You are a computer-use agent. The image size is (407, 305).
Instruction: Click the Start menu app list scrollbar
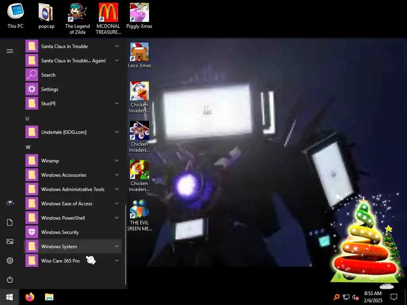(126, 245)
